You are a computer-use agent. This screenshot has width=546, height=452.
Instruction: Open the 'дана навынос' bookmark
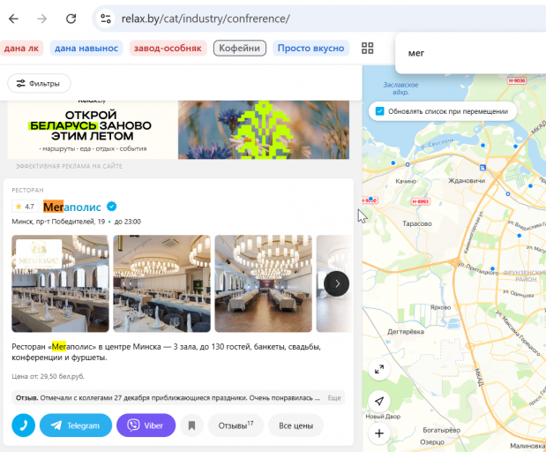86,48
